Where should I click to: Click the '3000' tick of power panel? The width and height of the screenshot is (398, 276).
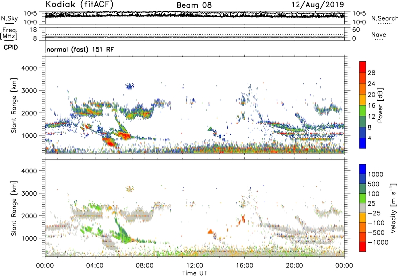pos(29,91)
